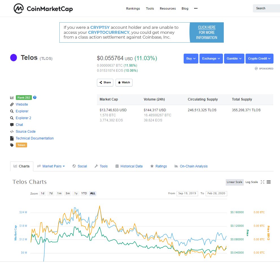Click the Volume value $144,317 USD
The image size is (280, 264).
[x=155, y=110]
